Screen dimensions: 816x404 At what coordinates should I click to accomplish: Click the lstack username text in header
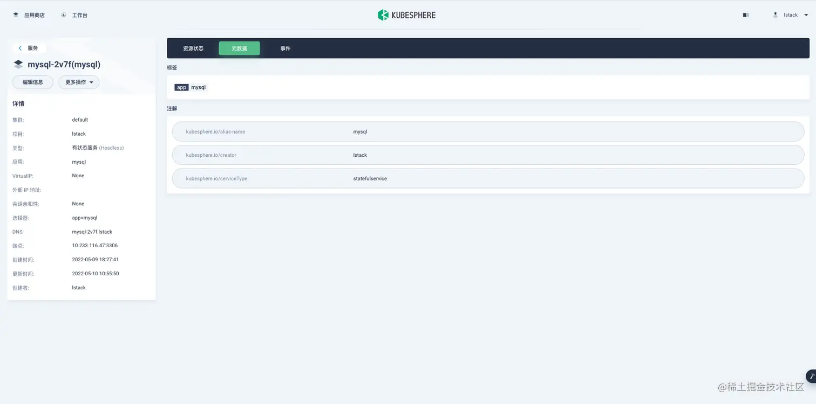click(x=791, y=15)
